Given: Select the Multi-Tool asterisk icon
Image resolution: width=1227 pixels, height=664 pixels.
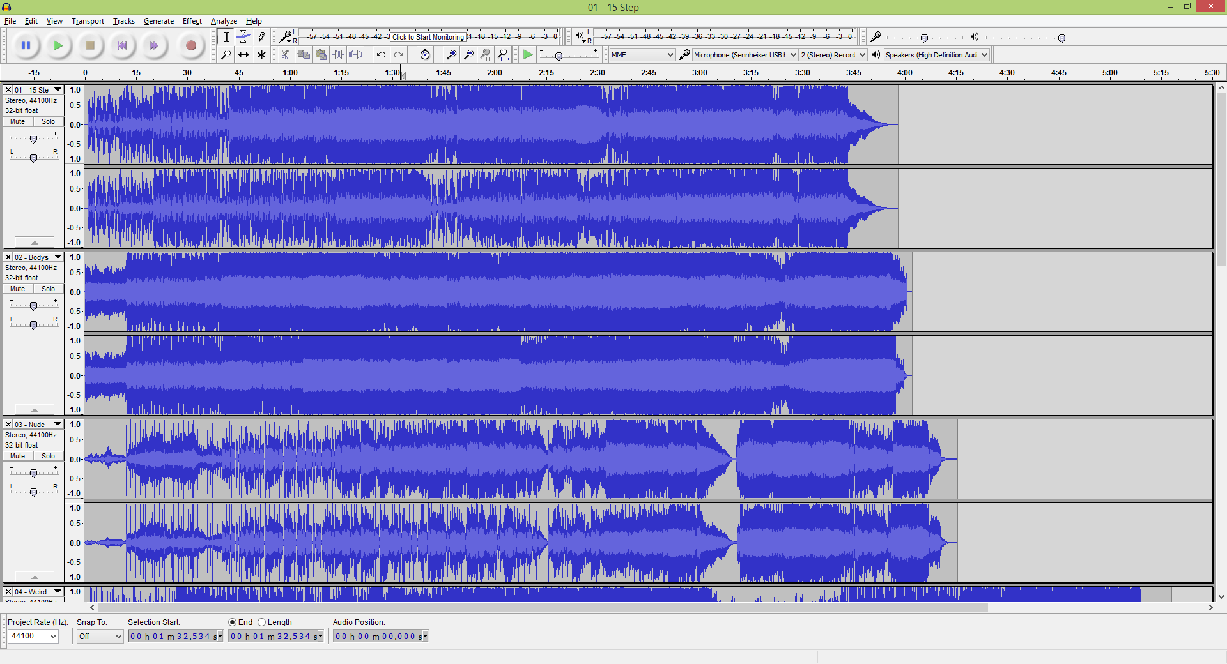Looking at the screenshot, I should pyautogui.click(x=261, y=55).
